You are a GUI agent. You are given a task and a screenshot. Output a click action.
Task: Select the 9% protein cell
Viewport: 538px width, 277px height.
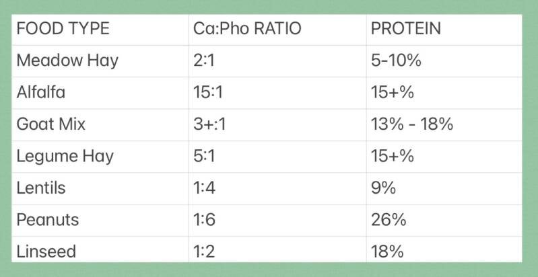383,188
